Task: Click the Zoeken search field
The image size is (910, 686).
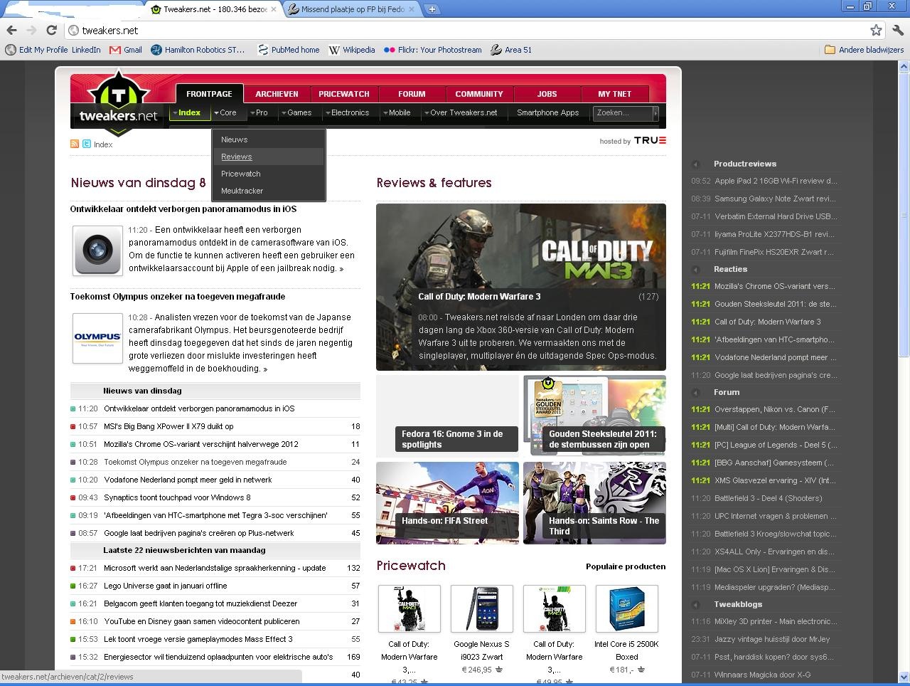Action: click(623, 112)
